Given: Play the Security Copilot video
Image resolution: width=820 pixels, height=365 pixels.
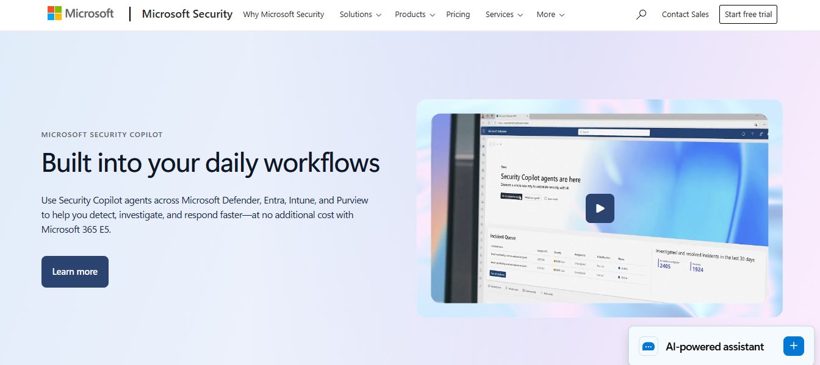Looking at the screenshot, I should pyautogui.click(x=600, y=208).
